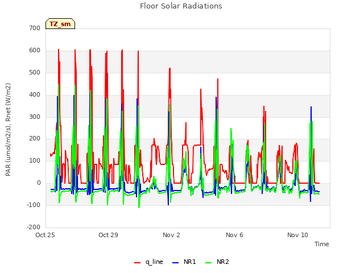This screenshot has width=364, height=273.
Task: Click the Nov 2 x-axis label
Action: tap(171, 235)
